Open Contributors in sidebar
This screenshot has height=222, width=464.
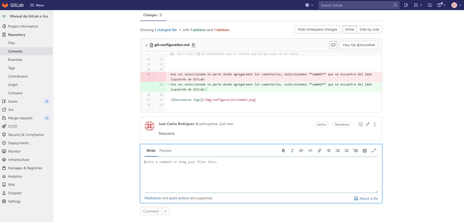(x=18, y=76)
